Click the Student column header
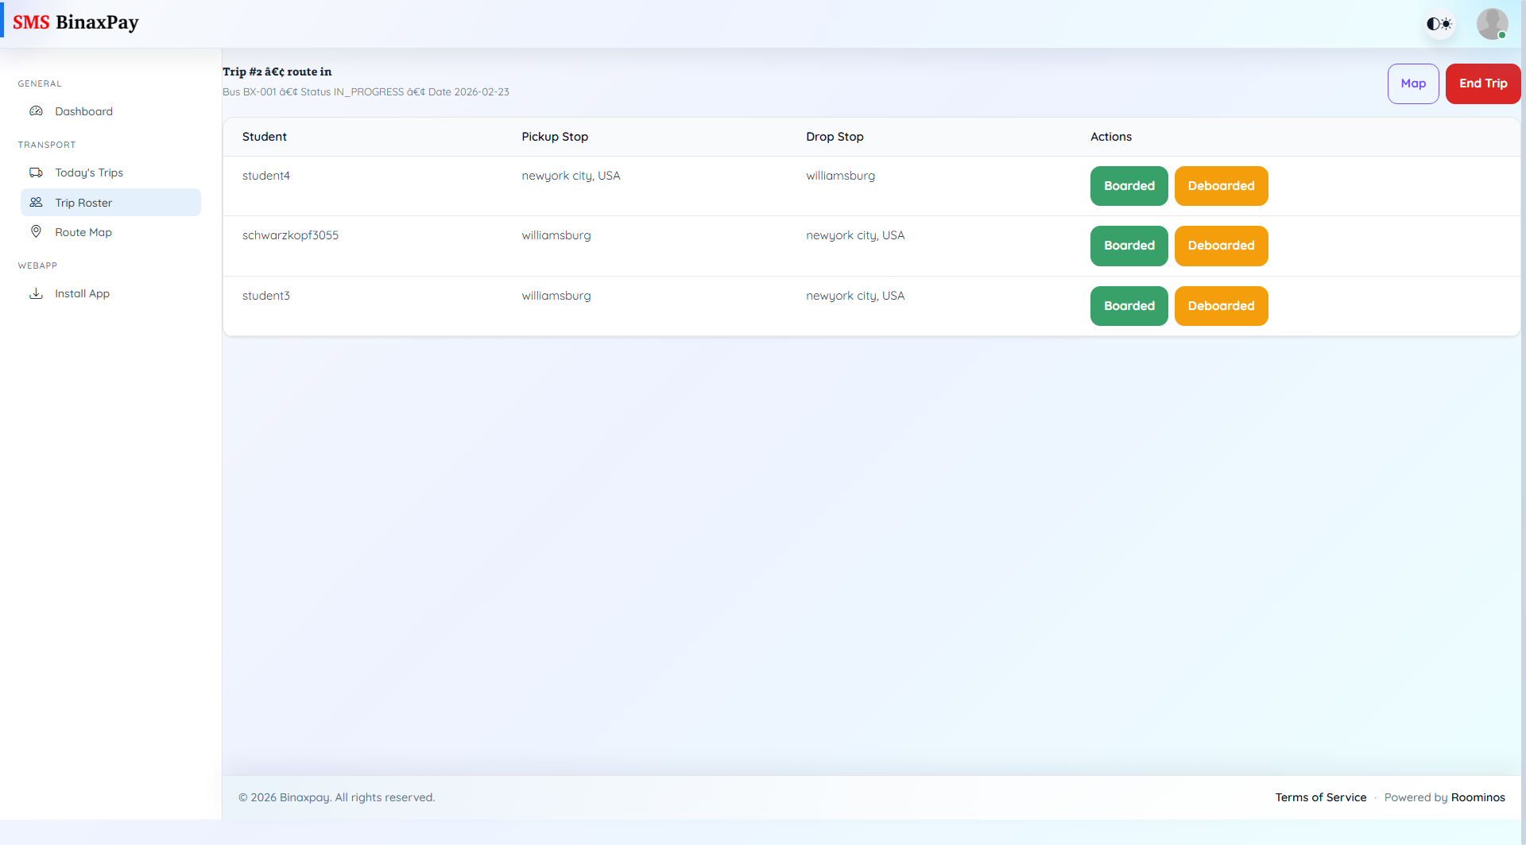The image size is (1526, 845). 264,136
